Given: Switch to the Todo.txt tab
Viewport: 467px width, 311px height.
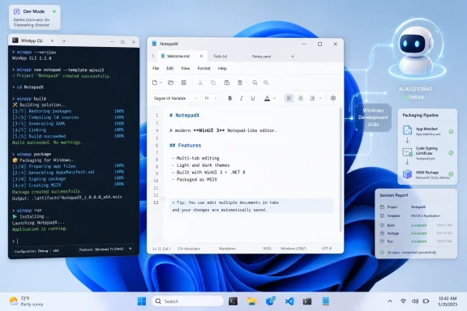Looking at the screenshot, I should pos(221,56).
